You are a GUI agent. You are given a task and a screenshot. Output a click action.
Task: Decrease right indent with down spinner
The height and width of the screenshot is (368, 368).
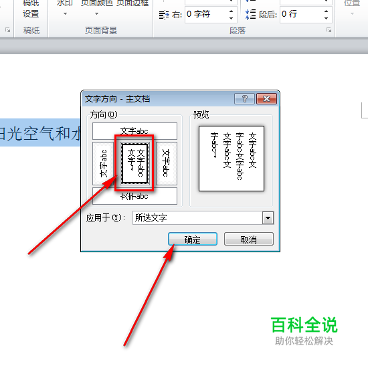(232, 18)
